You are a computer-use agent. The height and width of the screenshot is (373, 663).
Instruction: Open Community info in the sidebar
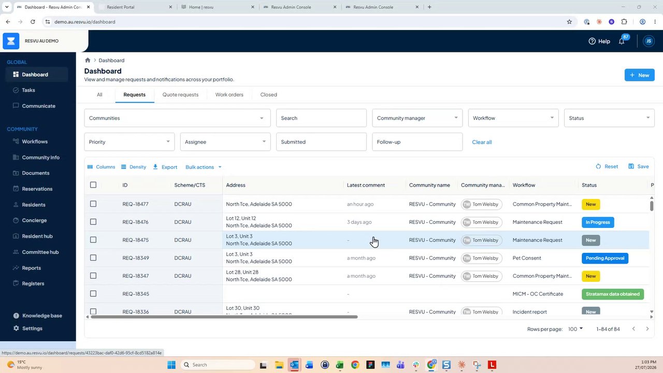click(40, 157)
